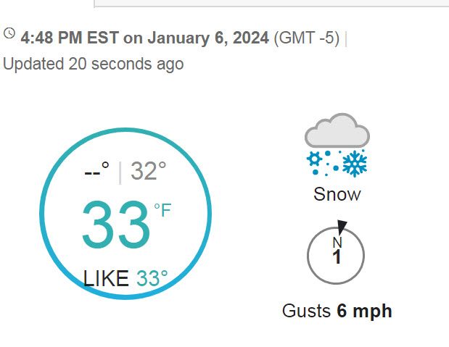This screenshot has width=449, height=347.
Task: Click the LIKE 33° feels-like text
Action: click(125, 278)
